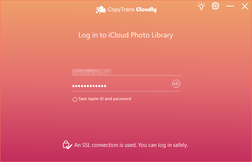252x162 pixels.
Task: Click the blurred Apple ID text
Action: tap(92, 71)
